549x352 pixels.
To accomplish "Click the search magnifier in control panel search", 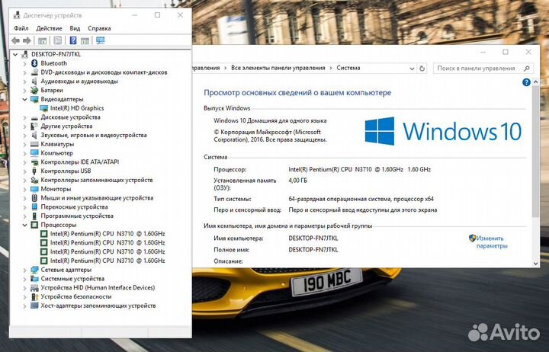I will point(526,69).
